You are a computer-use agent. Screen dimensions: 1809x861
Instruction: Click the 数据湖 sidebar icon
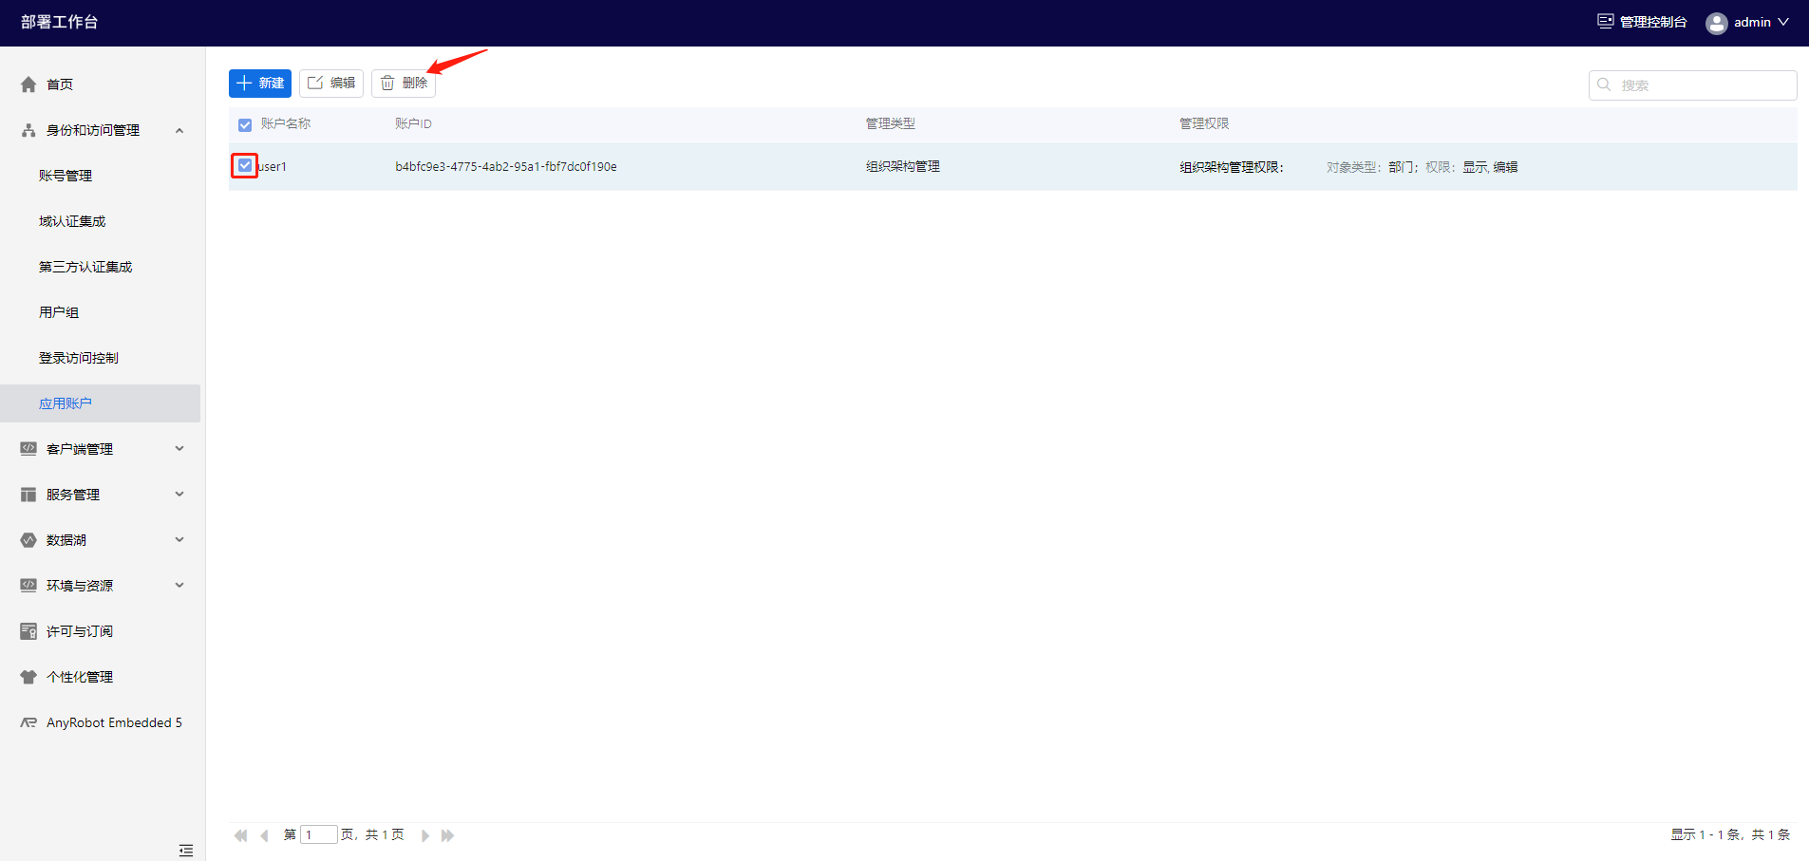28,540
